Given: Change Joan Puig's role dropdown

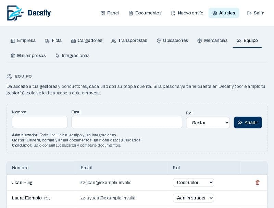Looking at the screenshot, I should pyautogui.click(x=193, y=183).
